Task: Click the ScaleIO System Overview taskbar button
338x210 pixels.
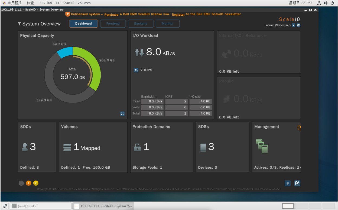Action: pos(103,206)
